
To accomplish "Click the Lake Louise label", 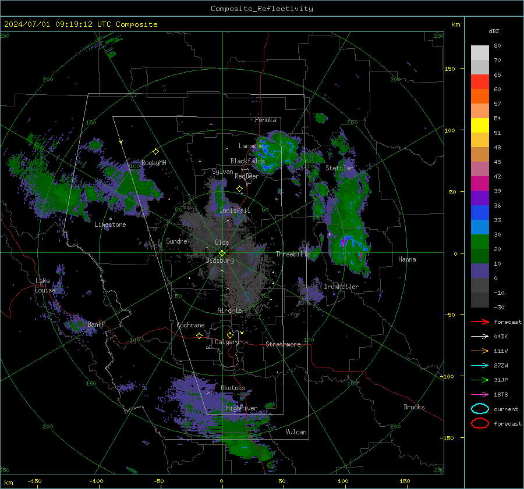I will pos(45,285).
